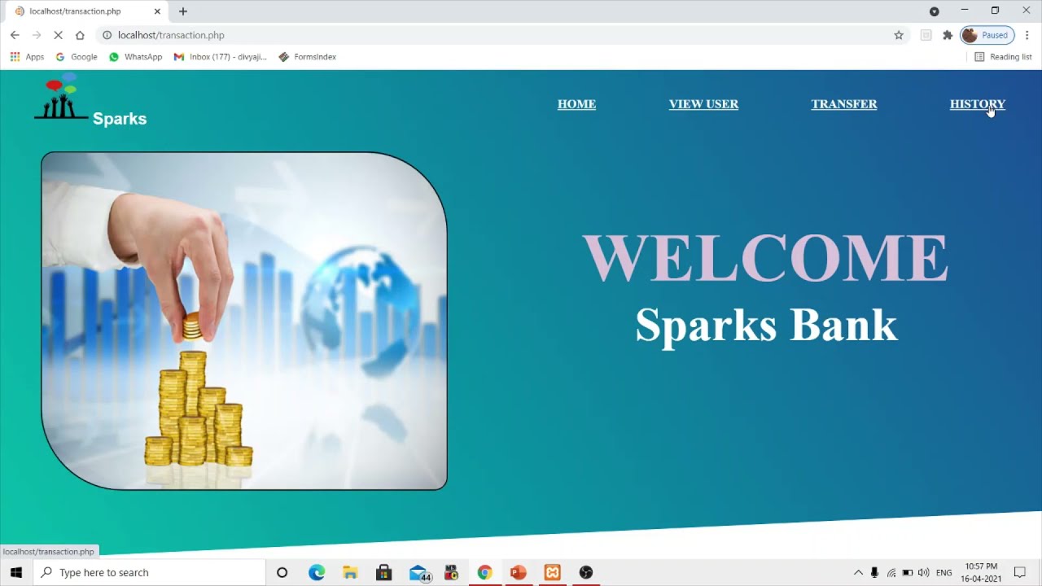Open the Google bookmark
This screenshot has width=1042, height=586.
[77, 57]
